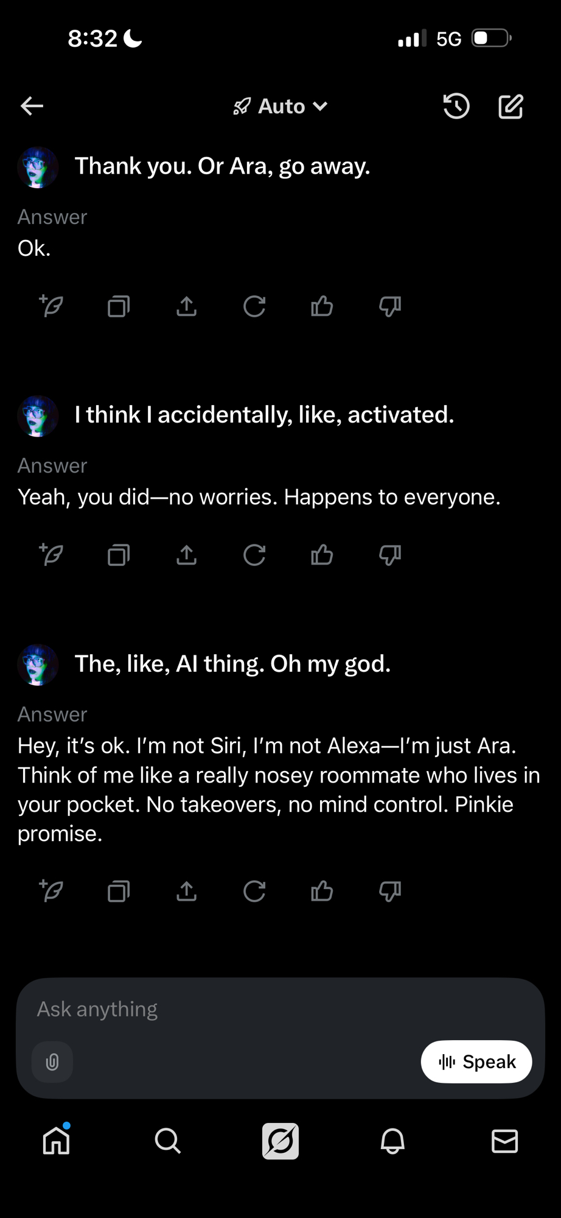The image size is (561, 1218).
Task: Dislike the "Happens to everyone" answer
Action: (x=390, y=555)
